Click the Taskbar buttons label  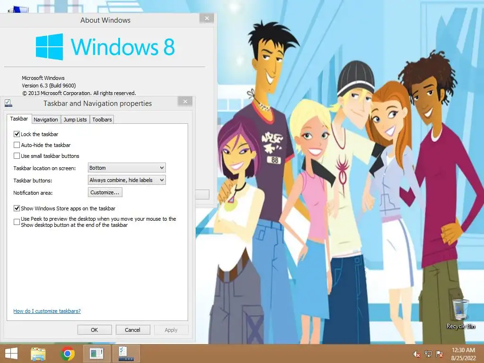(33, 181)
